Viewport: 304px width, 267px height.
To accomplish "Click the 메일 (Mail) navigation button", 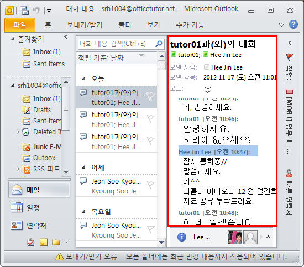I will coord(39,190).
